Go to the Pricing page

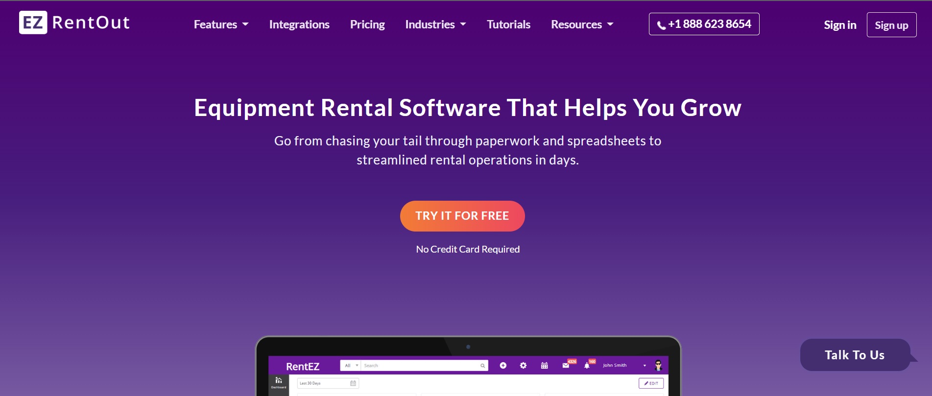367,24
